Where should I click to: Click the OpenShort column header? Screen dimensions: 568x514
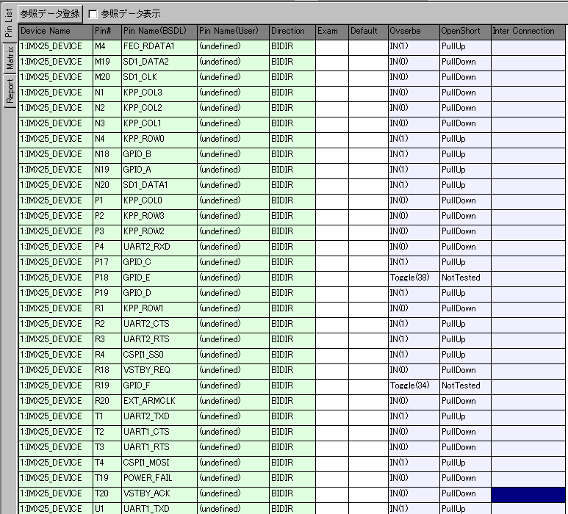pos(464,31)
